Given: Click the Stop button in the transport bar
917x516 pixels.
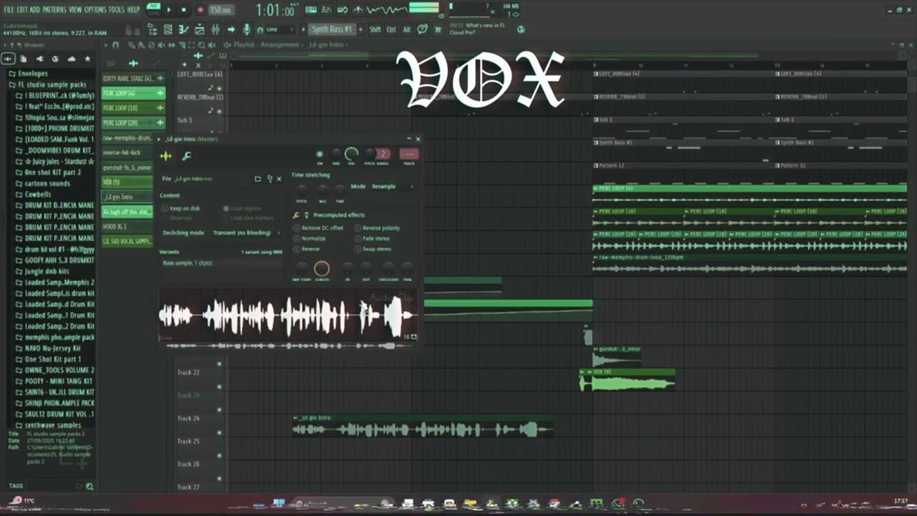Looking at the screenshot, I should click(183, 9).
